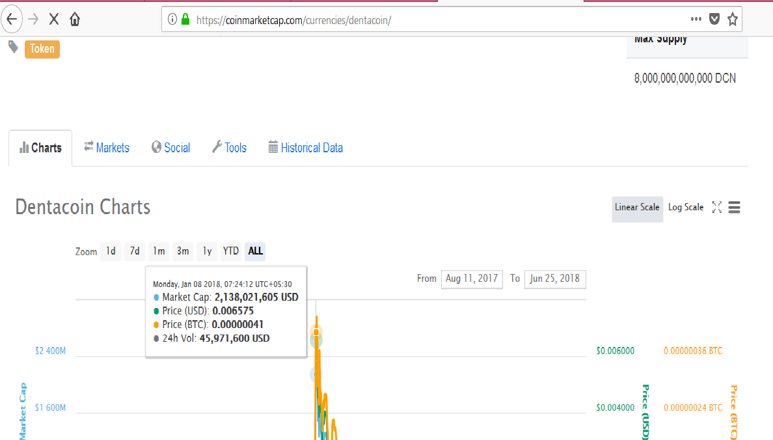Image resolution: width=773 pixels, height=440 pixels.
Task: Click the Token label badge
Action: tap(42, 49)
